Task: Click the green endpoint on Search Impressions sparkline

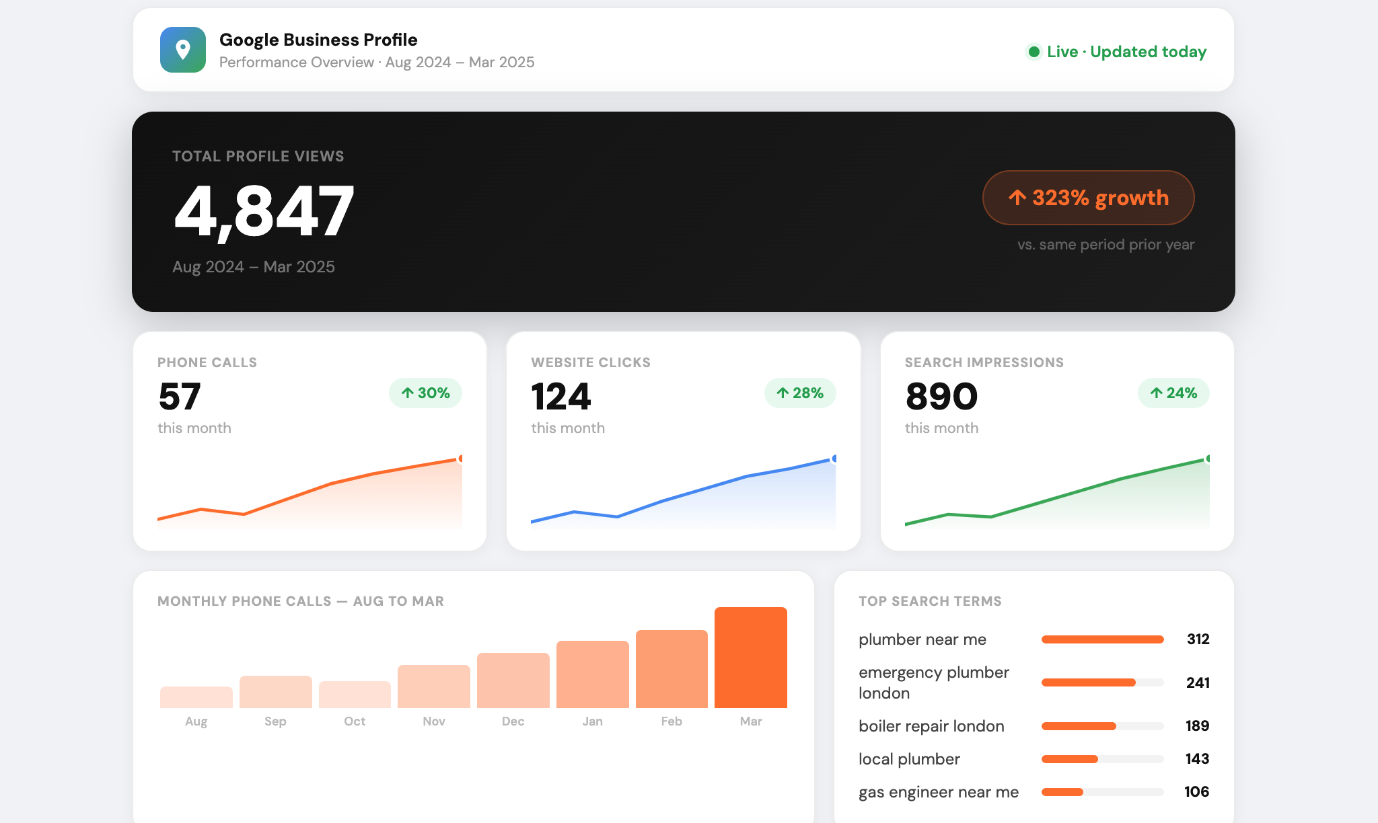Action: 1208,459
